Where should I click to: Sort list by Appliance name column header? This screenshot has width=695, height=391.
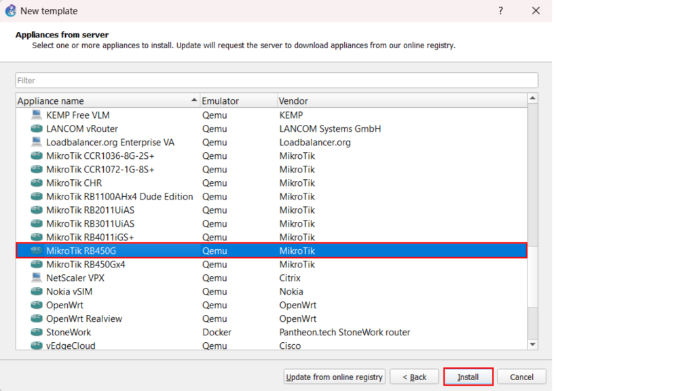(x=102, y=100)
